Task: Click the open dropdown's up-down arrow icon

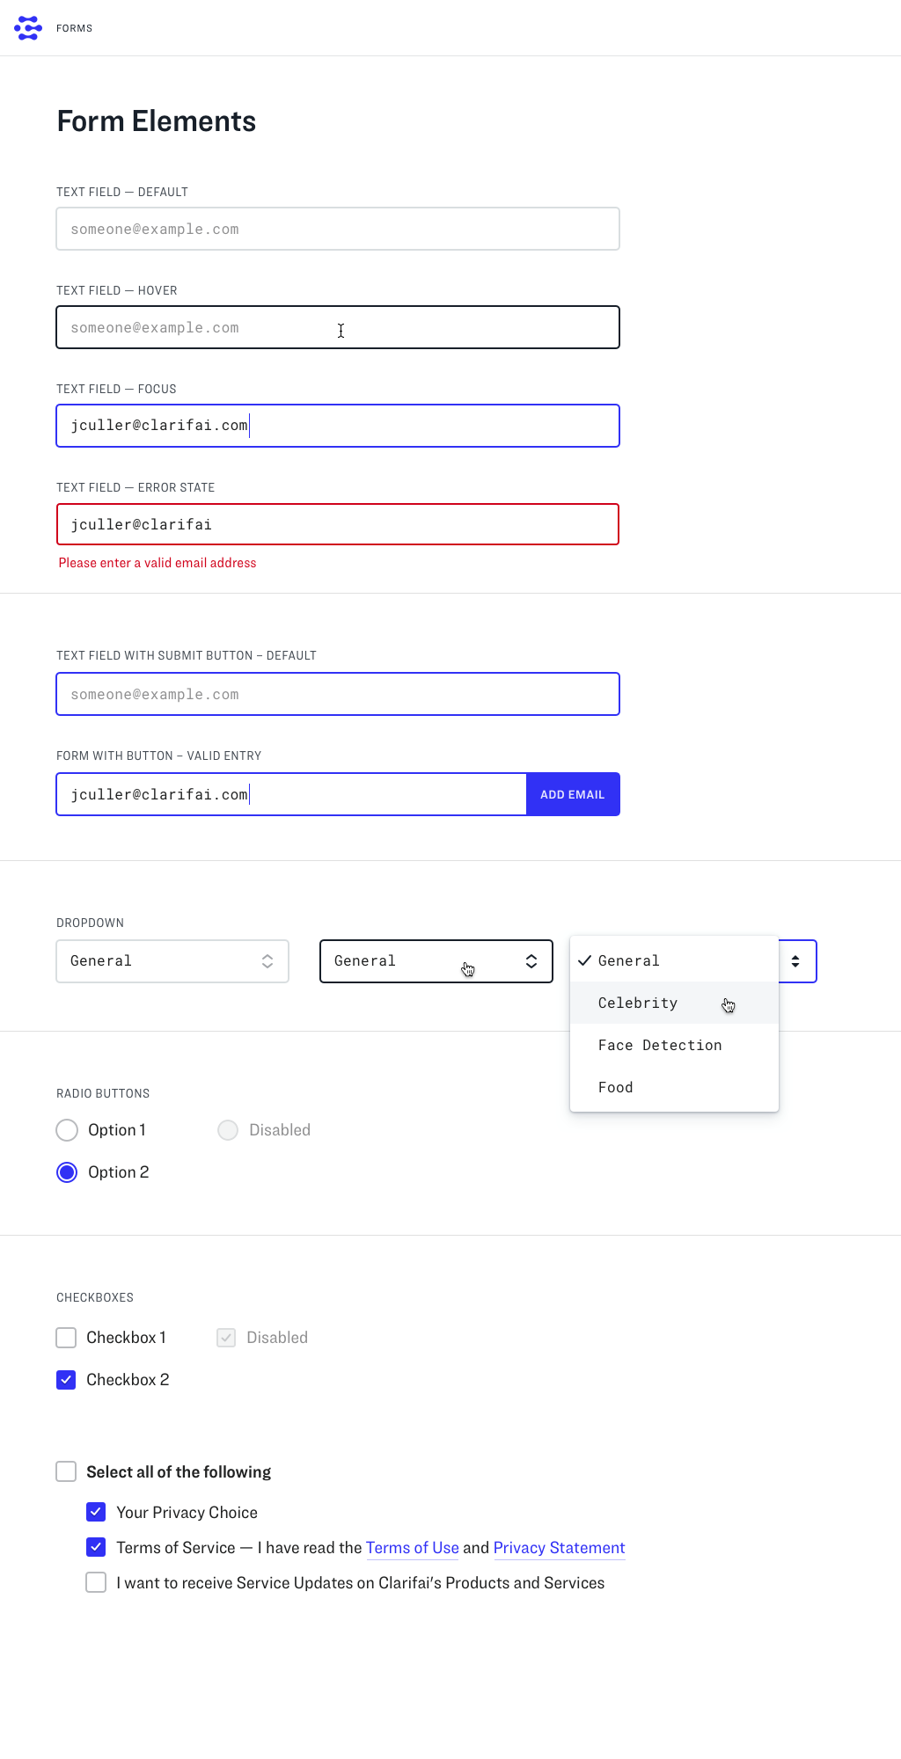Action: [795, 961]
